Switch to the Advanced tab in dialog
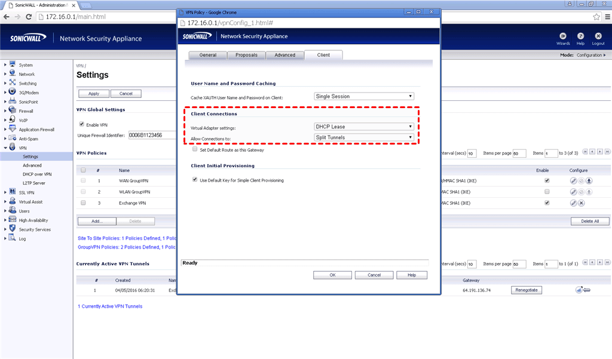612x359 pixels. coord(284,55)
